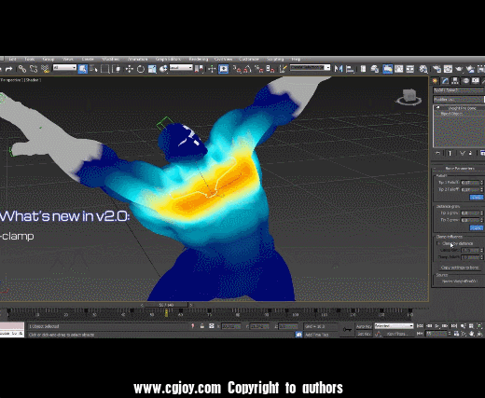The width and height of the screenshot is (485, 398).
Task: Open the Material Editor icon
Action: click(423, 69)
